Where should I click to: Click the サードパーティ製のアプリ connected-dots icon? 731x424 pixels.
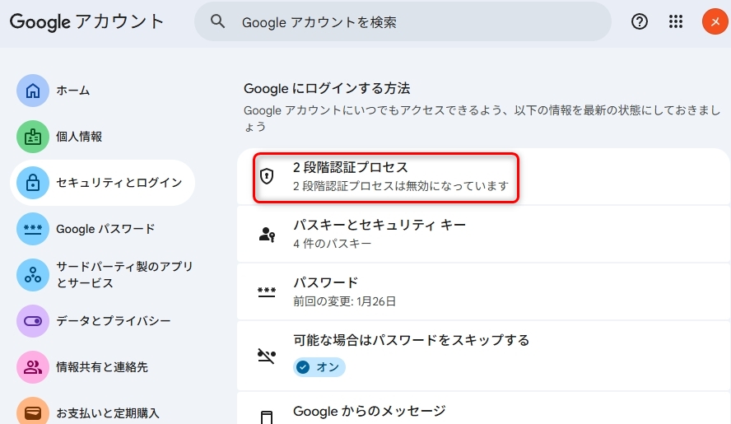(x=33, y=275)
